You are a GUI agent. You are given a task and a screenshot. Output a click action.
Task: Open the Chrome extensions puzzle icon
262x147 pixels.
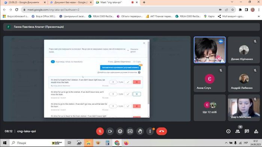point(240,10)
